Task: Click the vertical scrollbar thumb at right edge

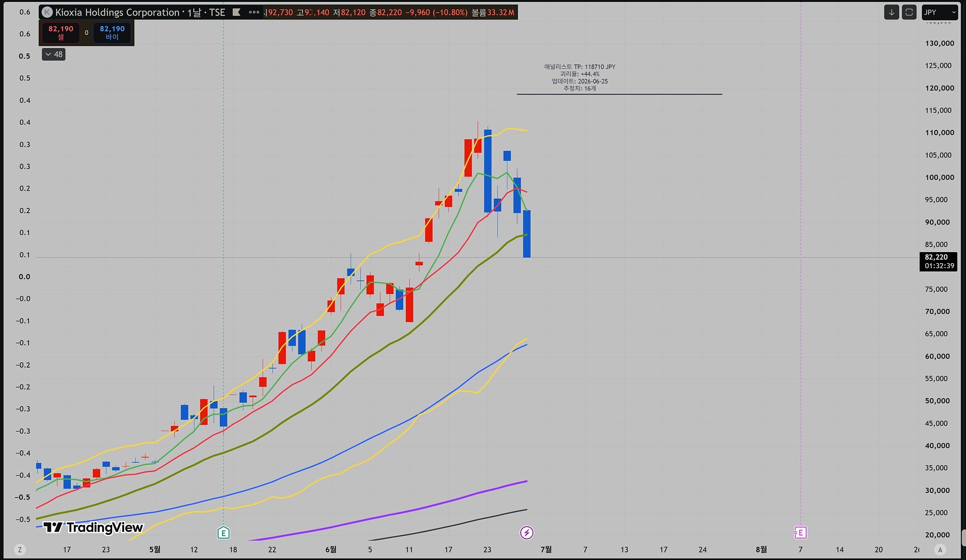Action: 963,537
